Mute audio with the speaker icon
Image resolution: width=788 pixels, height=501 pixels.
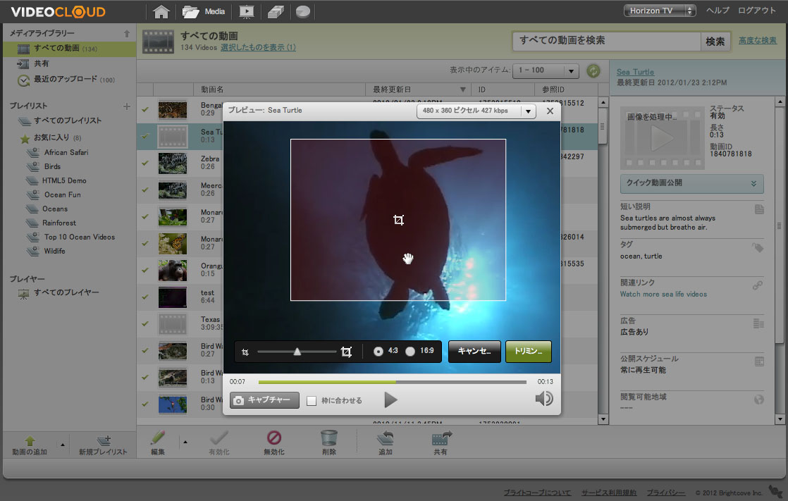pyautogui.click(x=543, y=399)
